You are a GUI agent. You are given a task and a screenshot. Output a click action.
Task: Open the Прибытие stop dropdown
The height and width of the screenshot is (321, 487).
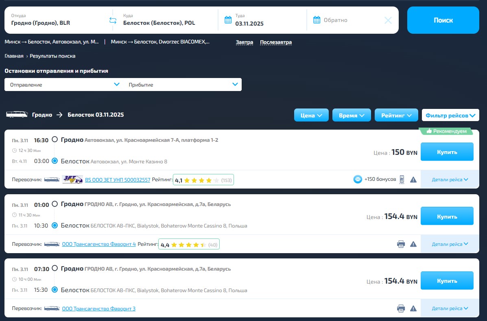[x=183, y=85]
